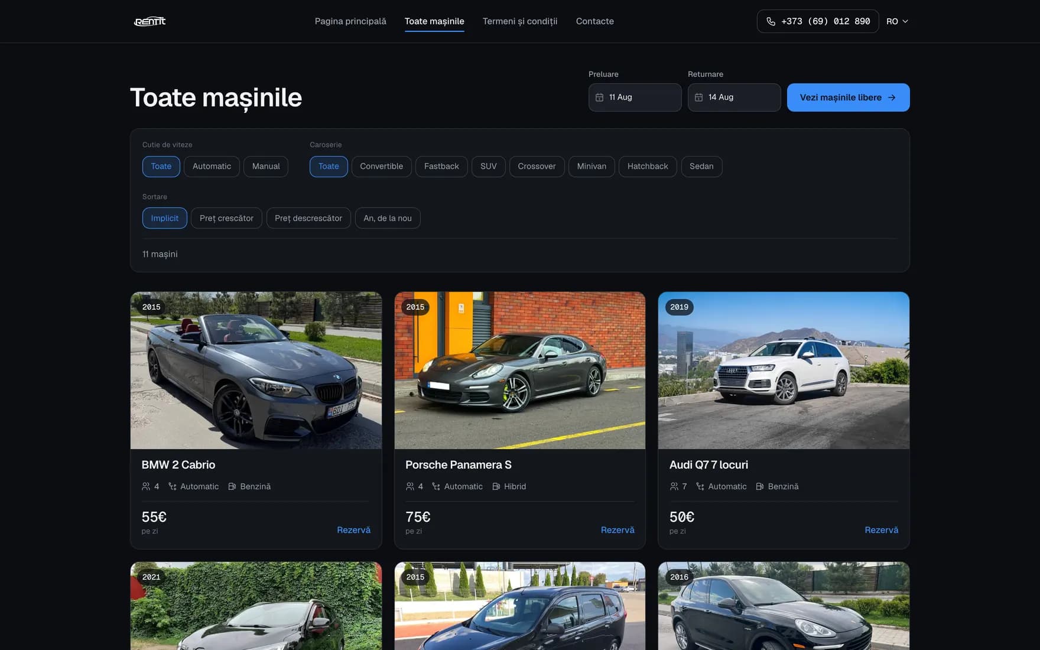
Task: Click the 75€ price text
Action: (x=418, y=517)
